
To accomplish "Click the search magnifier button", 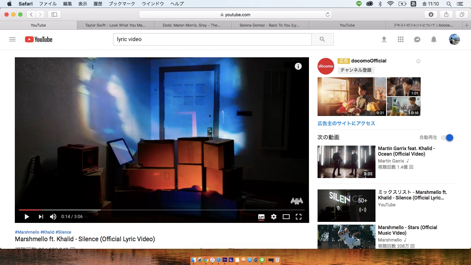I will tap(322, 39).
